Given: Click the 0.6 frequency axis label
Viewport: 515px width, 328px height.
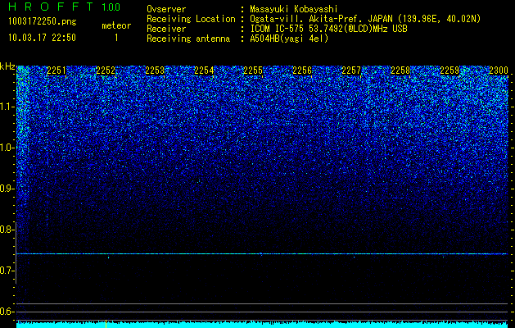Looking at the screenshot, I should 7,312.
